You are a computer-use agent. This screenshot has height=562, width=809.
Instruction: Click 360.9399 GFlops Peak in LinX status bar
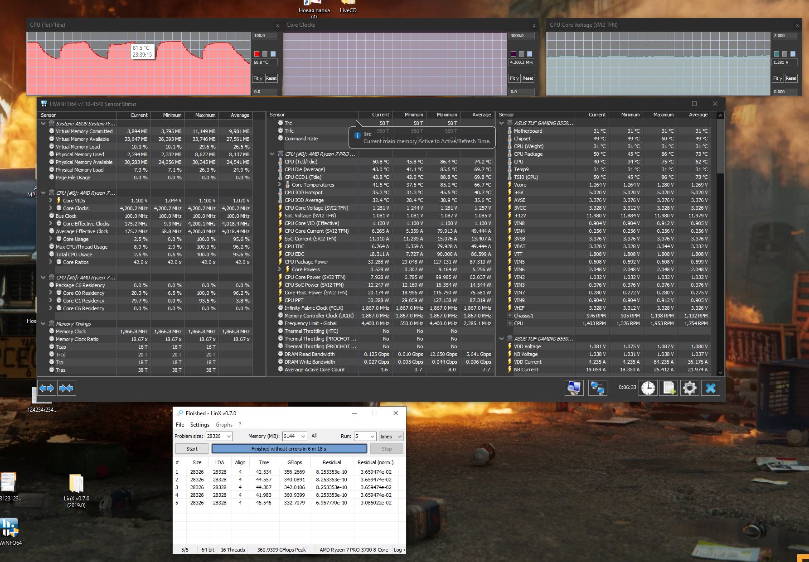[x=281, y=550]
